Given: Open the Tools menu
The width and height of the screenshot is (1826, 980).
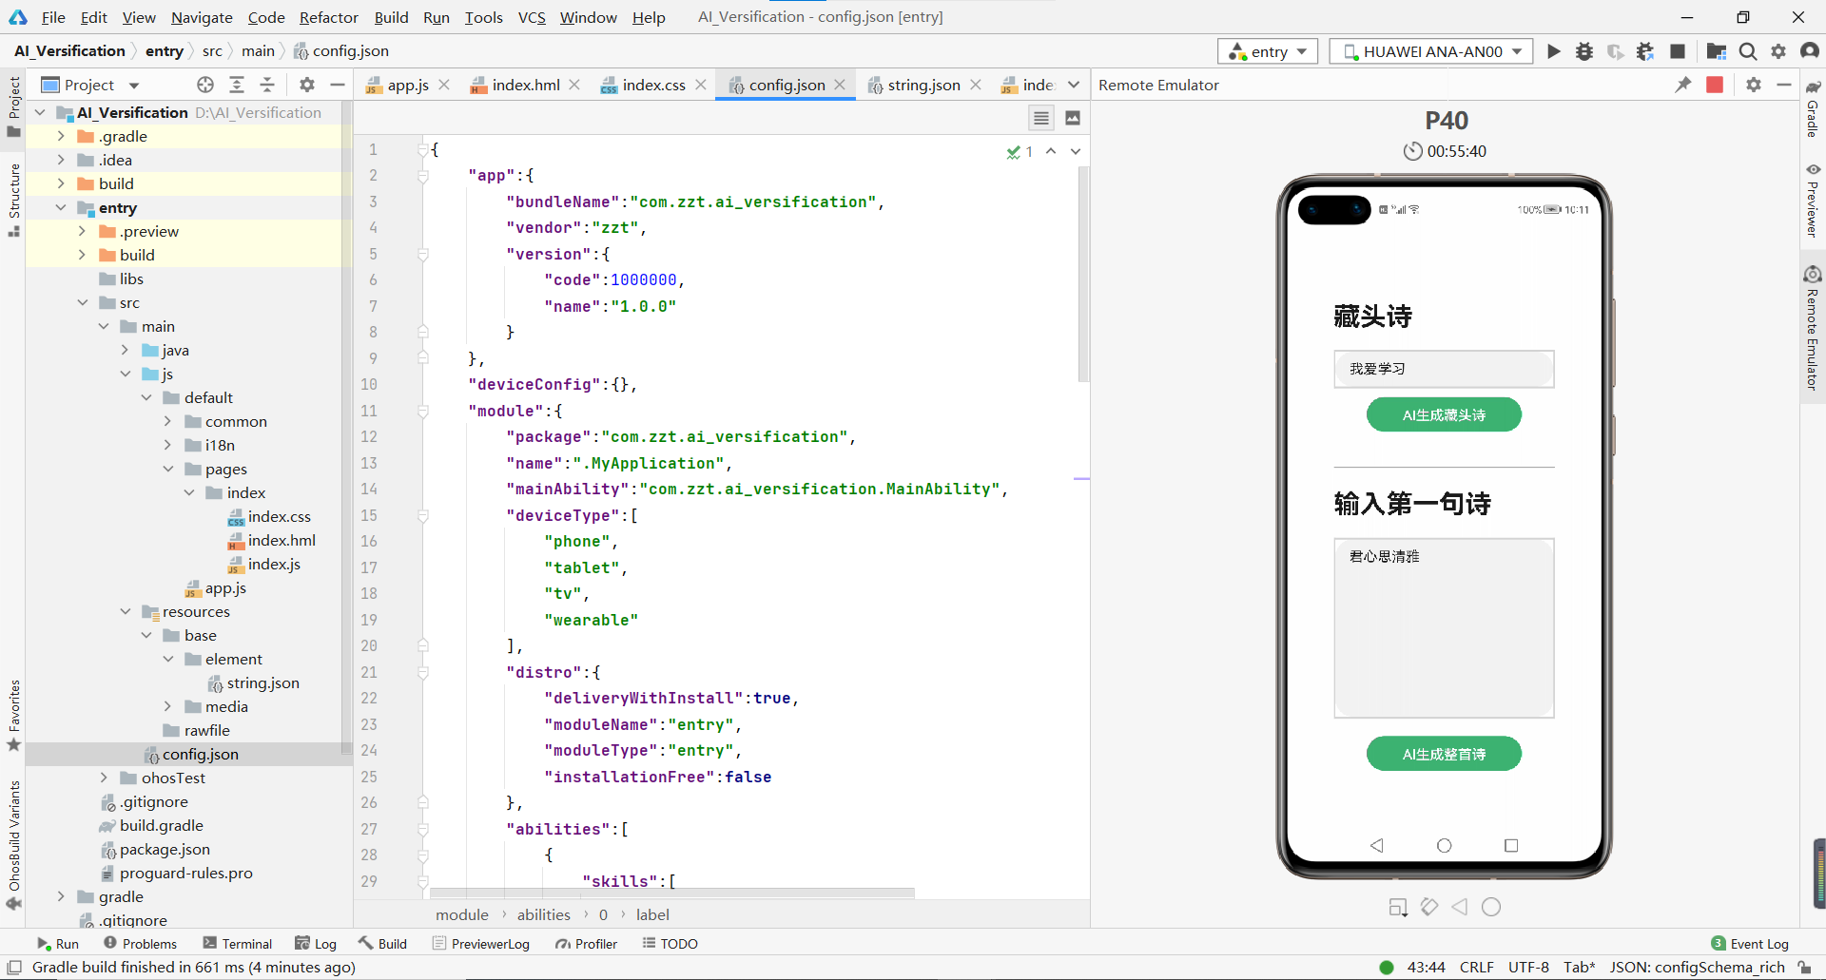Looking at the screenshot, I should click(x=483, y=17).
